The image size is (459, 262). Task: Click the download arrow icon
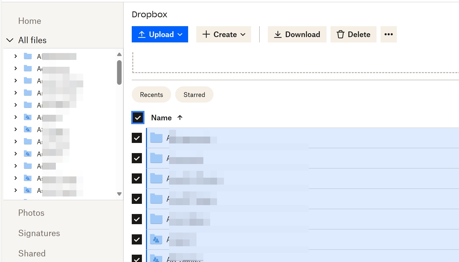click(278, 34)
